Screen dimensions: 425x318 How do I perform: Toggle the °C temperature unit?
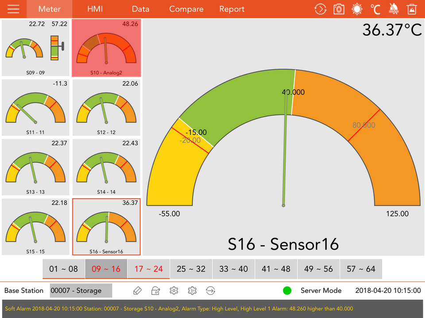coord(375,9)
